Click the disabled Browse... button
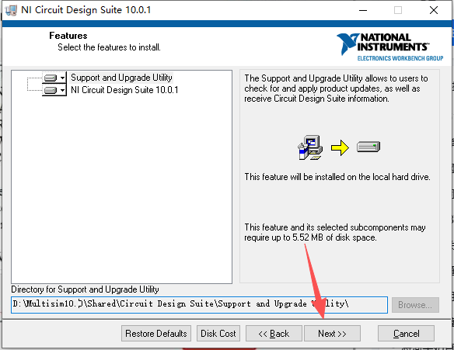 tap(415, 305)
